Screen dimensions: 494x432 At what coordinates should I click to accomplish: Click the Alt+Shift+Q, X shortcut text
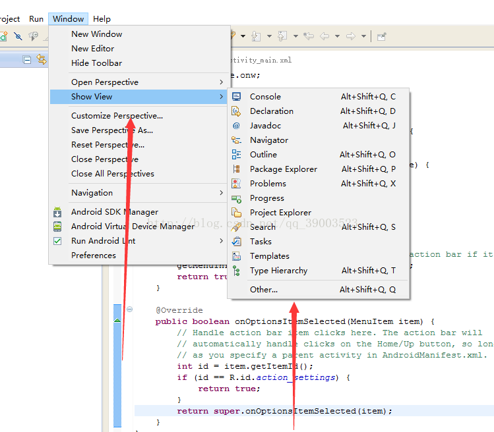pyautogui.click(x=368, y=184)
